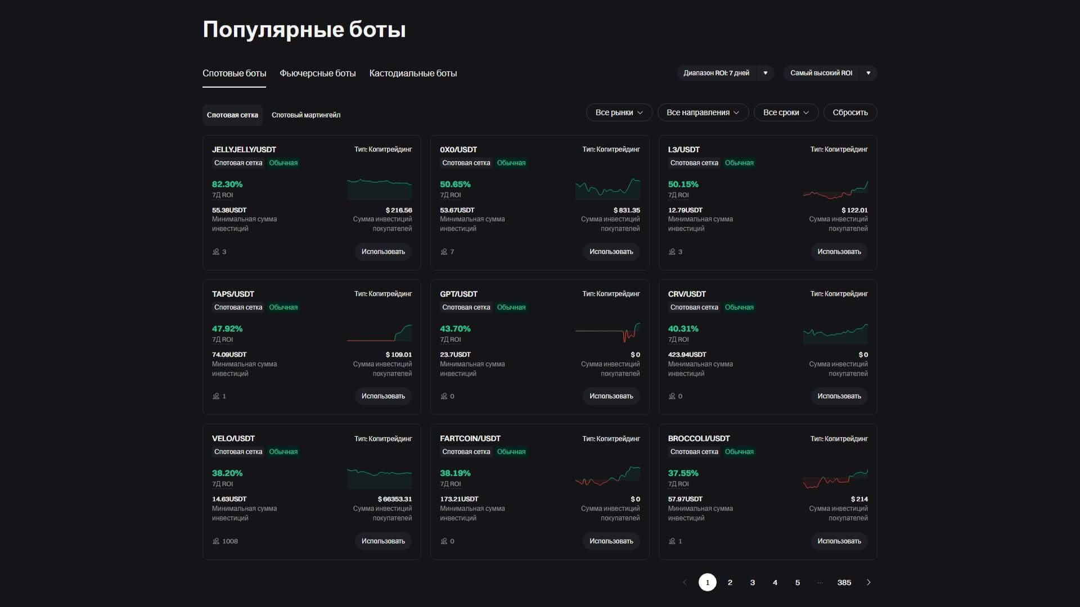1080x607 pixels.
Task: Click the copiers icon on VELO/USDT card
Action: (216, 541)
